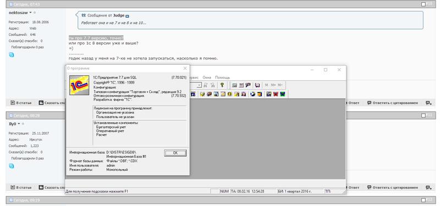The image size is (440, 206).
Task: Click post icon beside Сегодня, 09:19
Action: [11, 200]
